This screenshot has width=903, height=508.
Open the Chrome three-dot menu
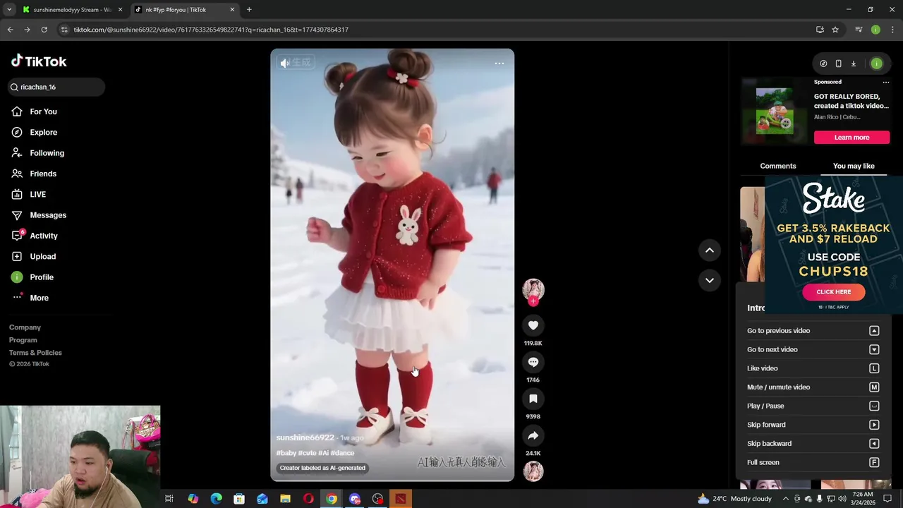coord(893,30)
